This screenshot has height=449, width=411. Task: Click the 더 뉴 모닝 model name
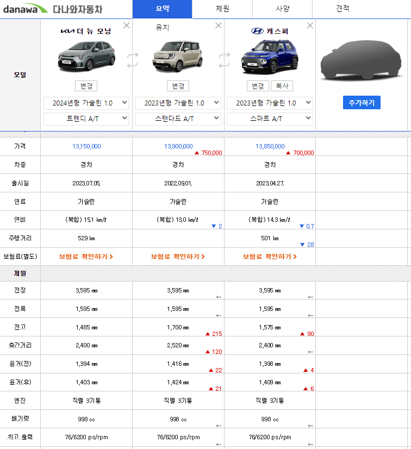(x=94, y=31)
